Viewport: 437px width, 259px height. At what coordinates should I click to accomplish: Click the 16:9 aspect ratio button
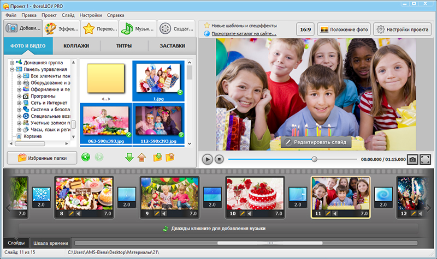pyautogui.click(x=305, y=29)
